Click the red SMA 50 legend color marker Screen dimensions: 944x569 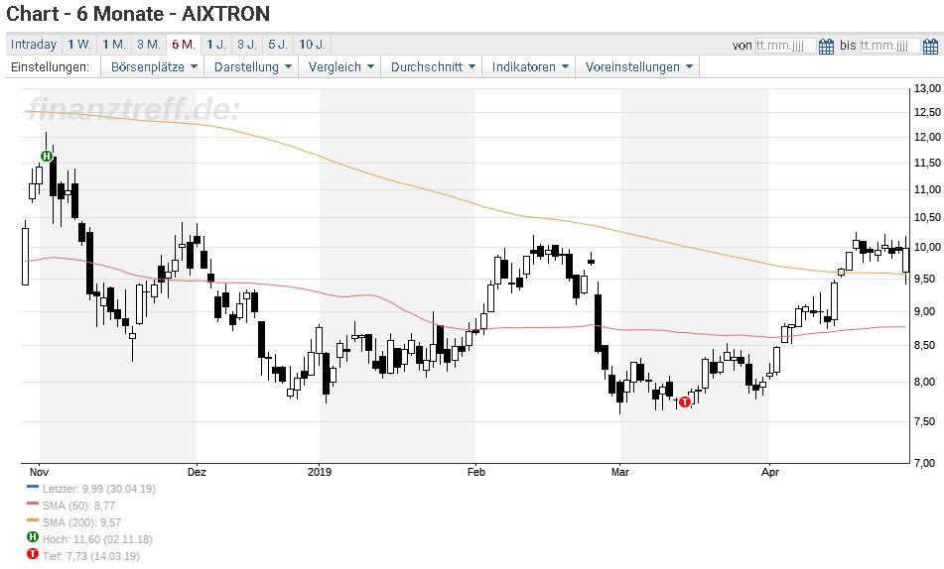33,504
